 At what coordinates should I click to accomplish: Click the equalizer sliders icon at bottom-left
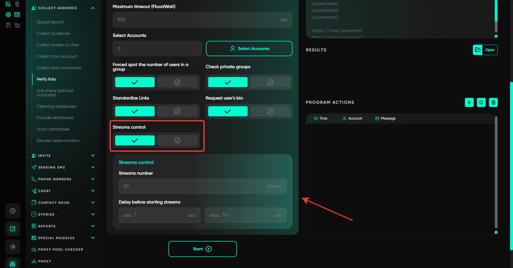pos(13,264)
